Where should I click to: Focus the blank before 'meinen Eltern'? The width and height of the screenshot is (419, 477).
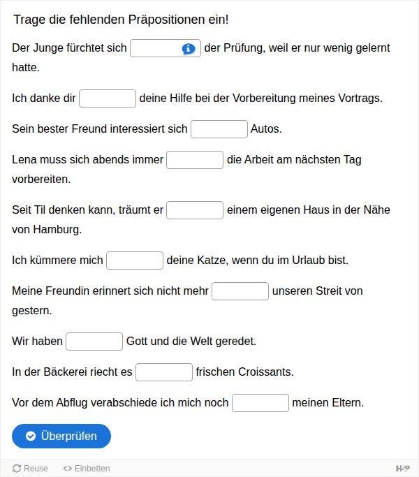[260, 403]
